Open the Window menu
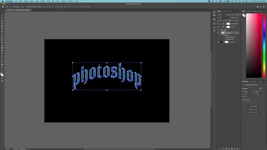 click(x=71, y=1)
